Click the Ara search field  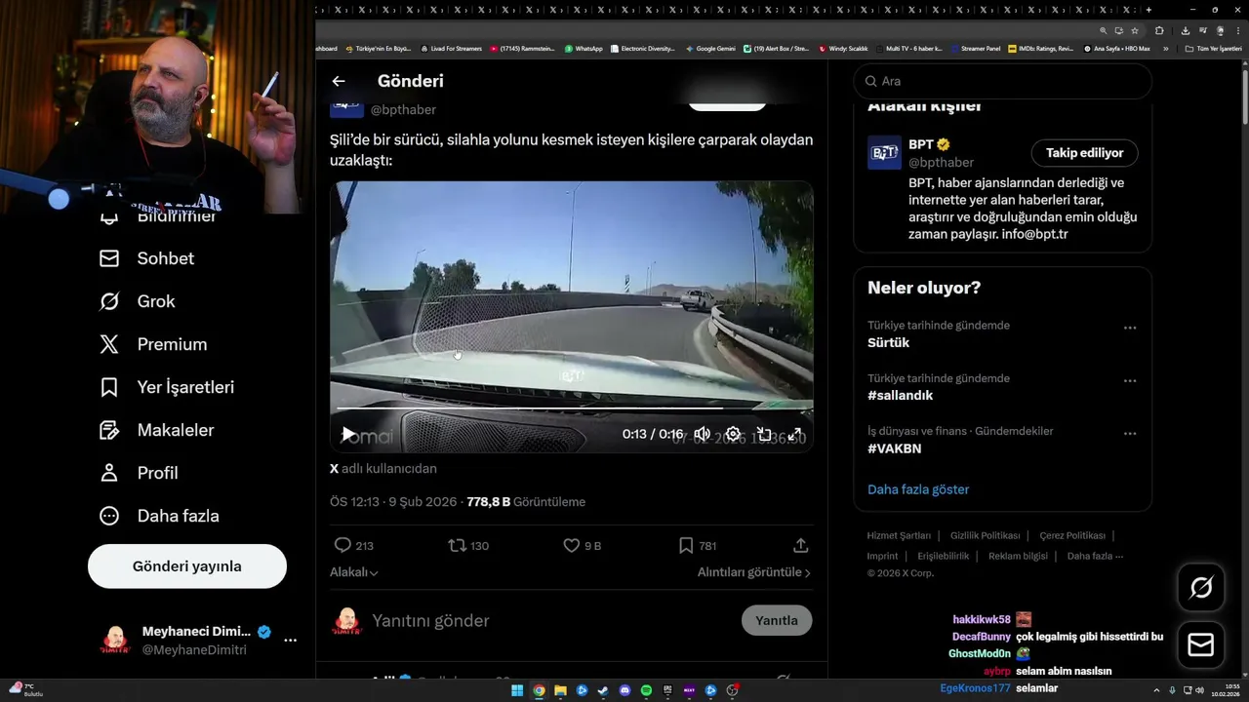1003,81
